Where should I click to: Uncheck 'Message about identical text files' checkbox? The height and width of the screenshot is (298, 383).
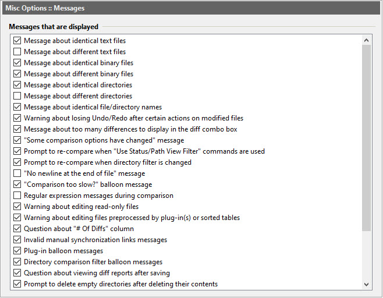(x=17, y=41)
